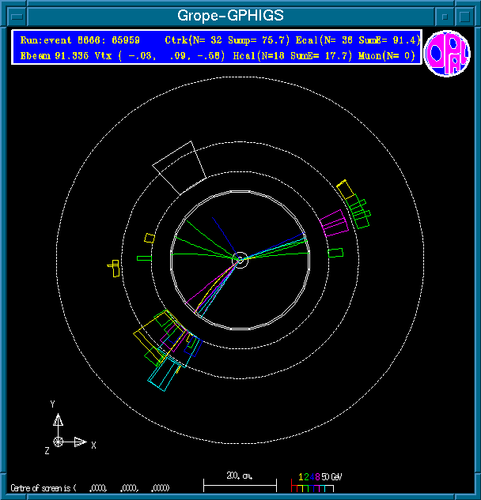Select the Run:event number text in header
The image size is (481, 500).
[83, 39]
